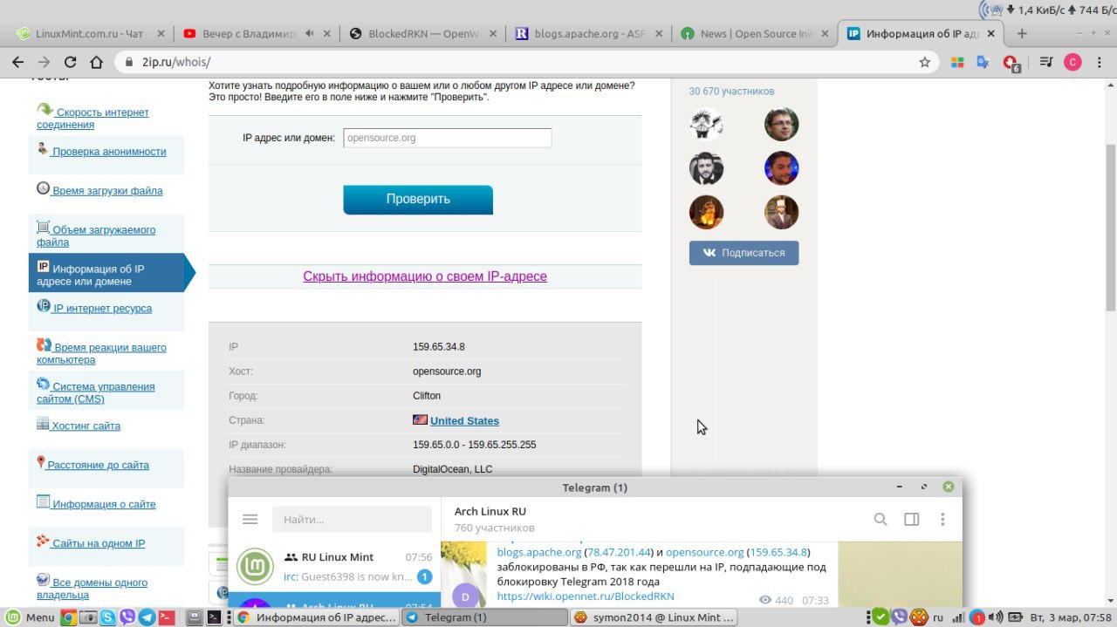Bookmark this page with the star icon
The height and width of the screenshot is (627, 1117).
(925, 62)
